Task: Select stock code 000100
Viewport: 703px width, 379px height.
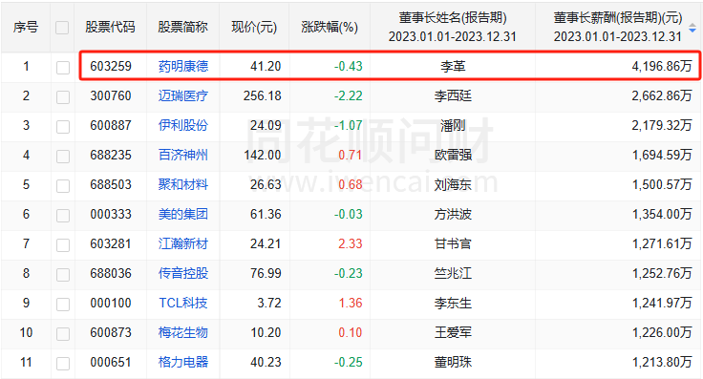Action: (x=111, y=303)
